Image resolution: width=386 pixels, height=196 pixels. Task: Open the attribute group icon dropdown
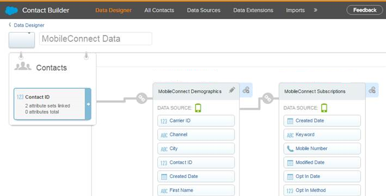pyautogui.click(x=22, y=40)
